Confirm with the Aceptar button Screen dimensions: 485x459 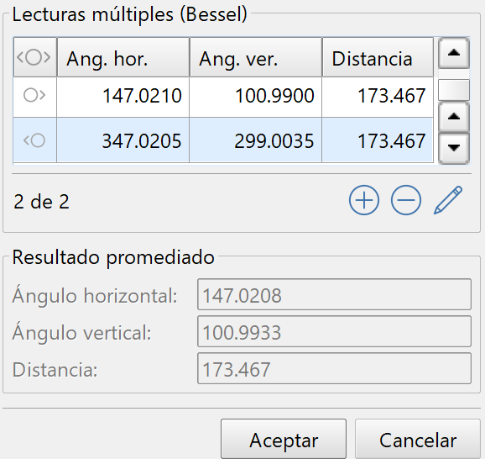tap(284, 440)
